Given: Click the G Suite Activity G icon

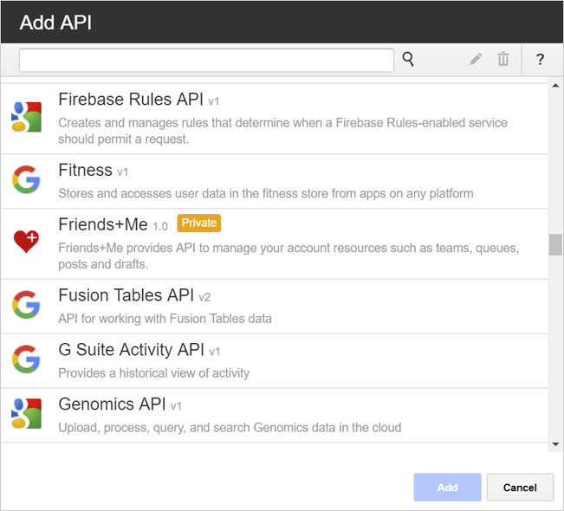Looking at the screenshot, I should click(26, 359).
